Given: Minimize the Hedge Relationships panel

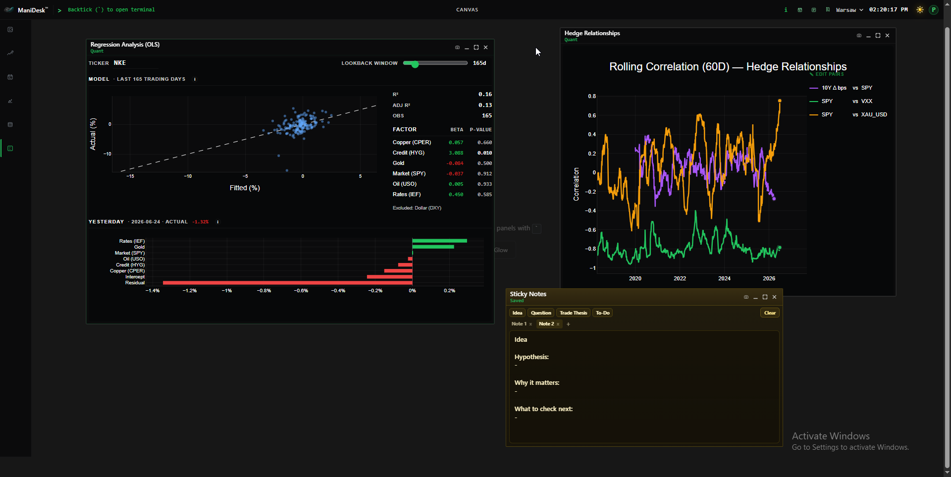Looking at the screenshot, I should pyautogui.click(x=868, y=36).
